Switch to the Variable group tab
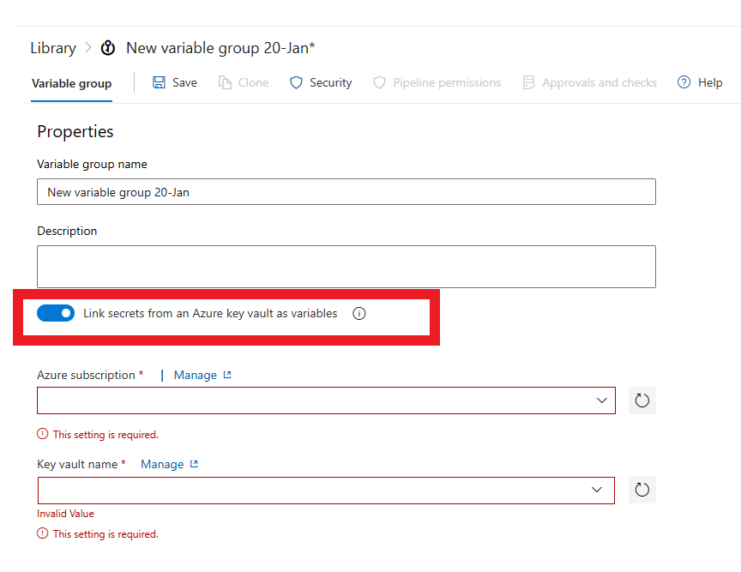The width and height of the screenshot is (741, 572). (72, 83)
